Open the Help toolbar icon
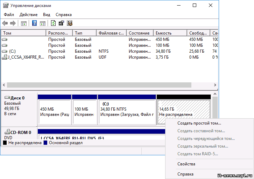 coord(34,23)
